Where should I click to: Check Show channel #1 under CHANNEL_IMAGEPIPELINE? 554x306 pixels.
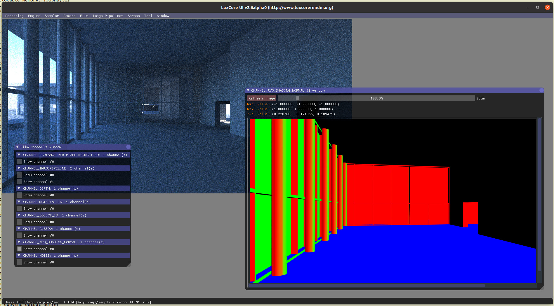coord(19,182)
